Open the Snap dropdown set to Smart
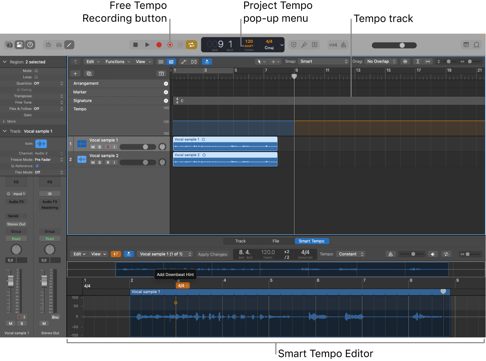 click(323, 62)
